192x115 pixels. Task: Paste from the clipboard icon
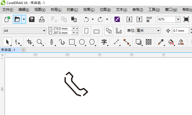point(74,19)
